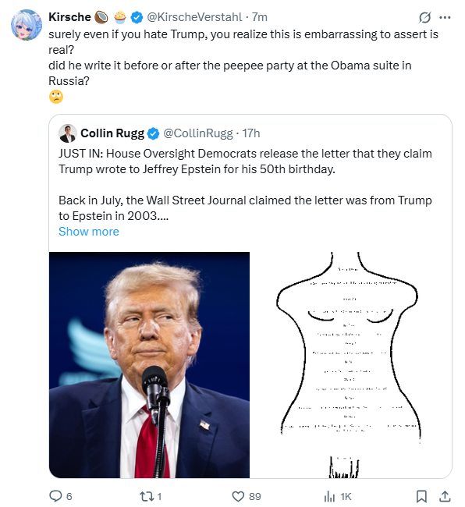
Task: View tweet analytics bar chart icon
Action: tap(329, 496)
